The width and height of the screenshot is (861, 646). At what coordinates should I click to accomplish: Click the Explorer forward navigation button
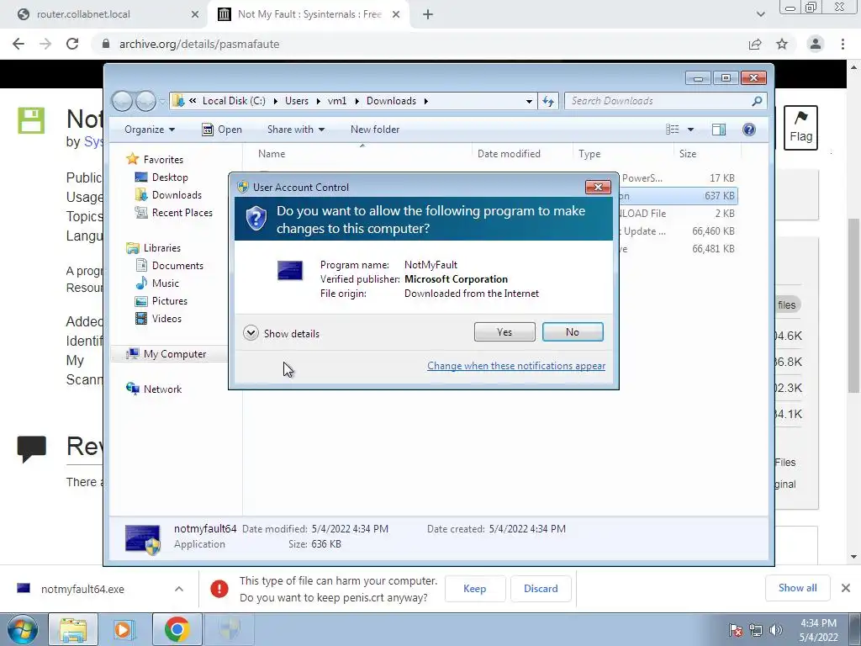pyautogui.click(x=145, y=101)
